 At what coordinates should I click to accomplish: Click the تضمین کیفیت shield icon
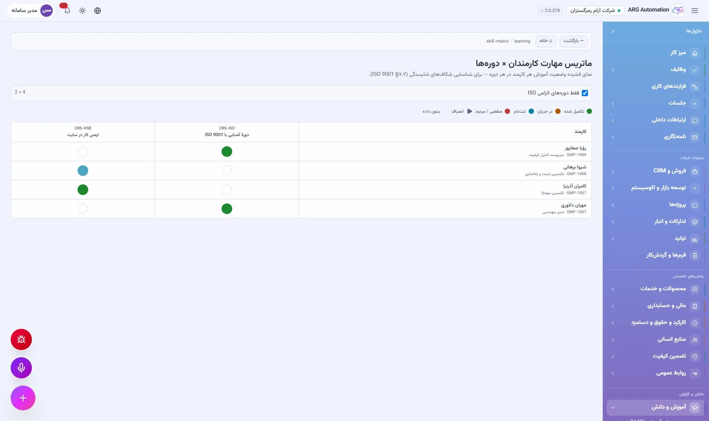pos(695,357)
